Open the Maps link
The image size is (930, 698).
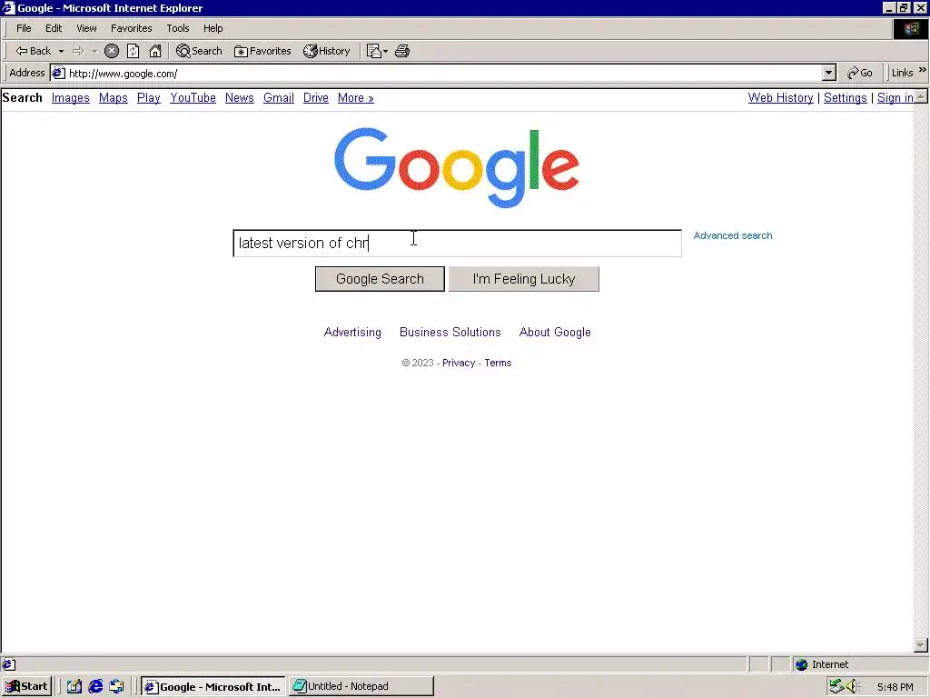[x=114, y=98]
